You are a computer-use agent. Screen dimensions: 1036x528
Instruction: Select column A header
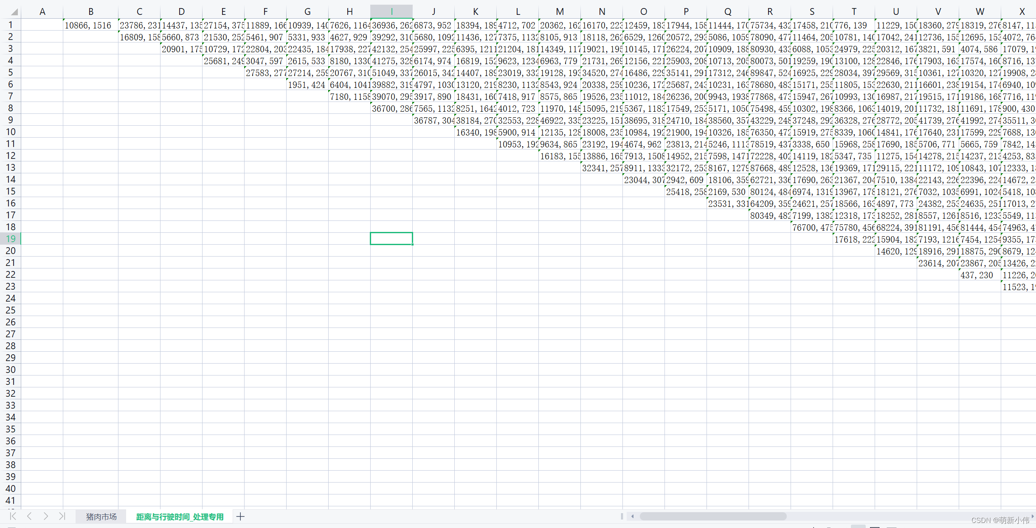coord(42,12)
